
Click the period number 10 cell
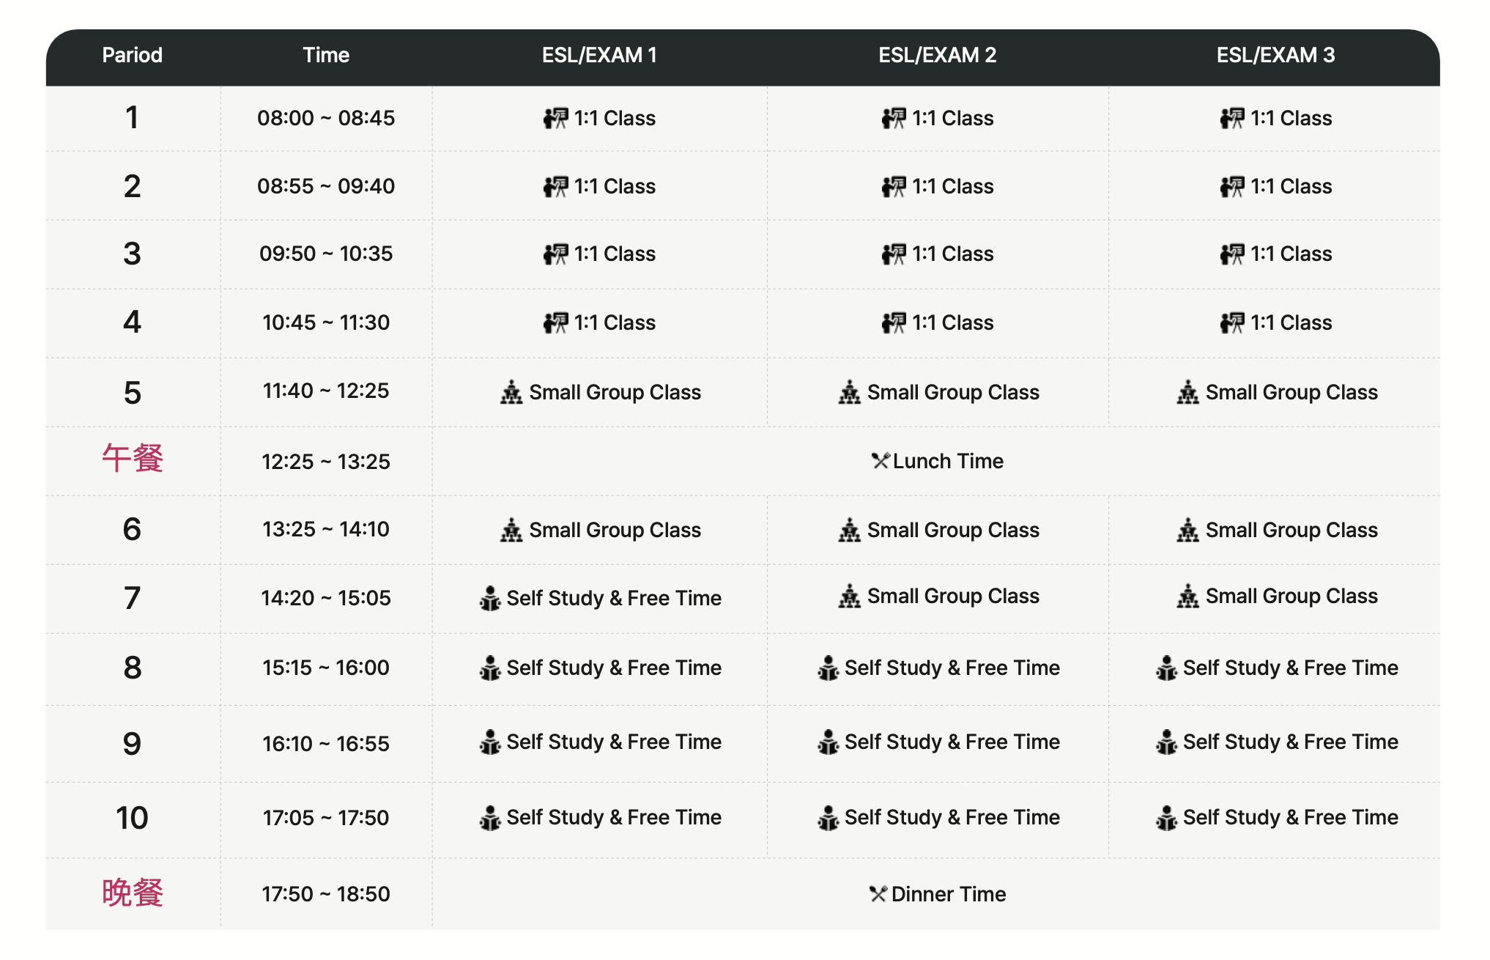click(x=132, y=818)
